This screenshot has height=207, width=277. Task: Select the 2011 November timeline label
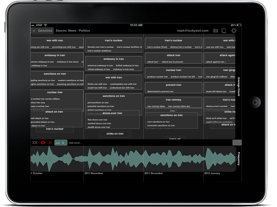click(x=94, y=173)
